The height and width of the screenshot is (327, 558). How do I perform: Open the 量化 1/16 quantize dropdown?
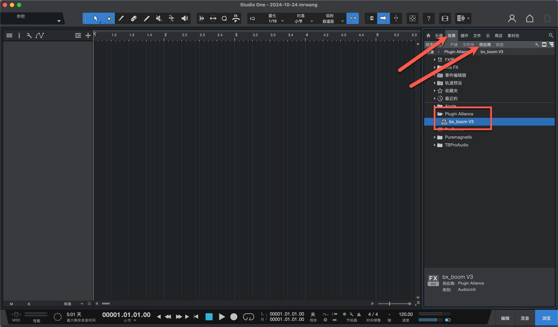[x=275, y=18]
